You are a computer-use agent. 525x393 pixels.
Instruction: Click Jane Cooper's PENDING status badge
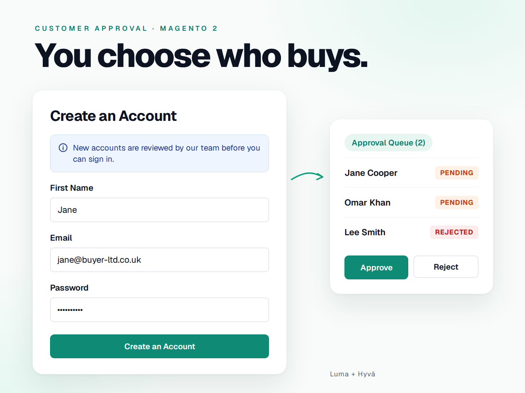(x=457, y=173)
